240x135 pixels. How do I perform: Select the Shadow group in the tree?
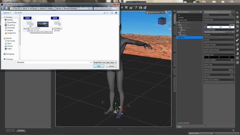point(184,35)
